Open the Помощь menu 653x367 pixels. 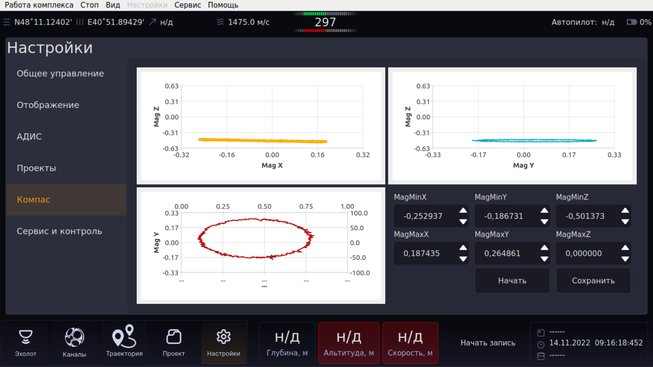tap(223, 5)
